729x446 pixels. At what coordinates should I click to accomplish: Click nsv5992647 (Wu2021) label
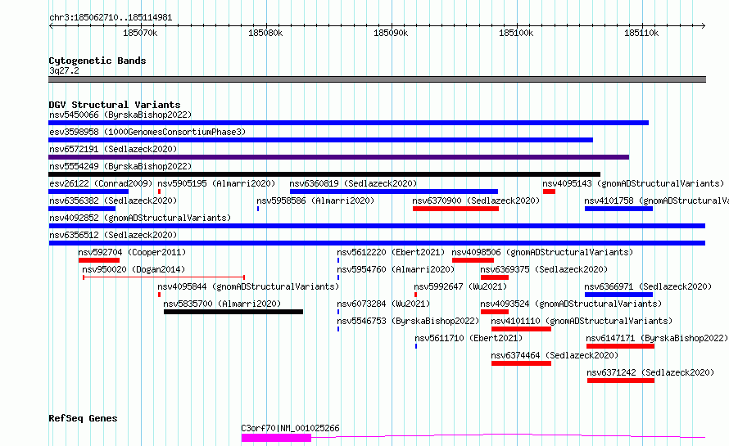click(460, 286)
